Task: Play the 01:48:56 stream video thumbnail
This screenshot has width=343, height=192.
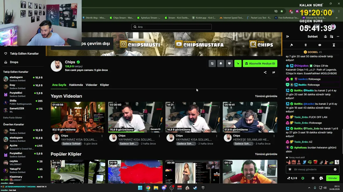Action: 78,117
